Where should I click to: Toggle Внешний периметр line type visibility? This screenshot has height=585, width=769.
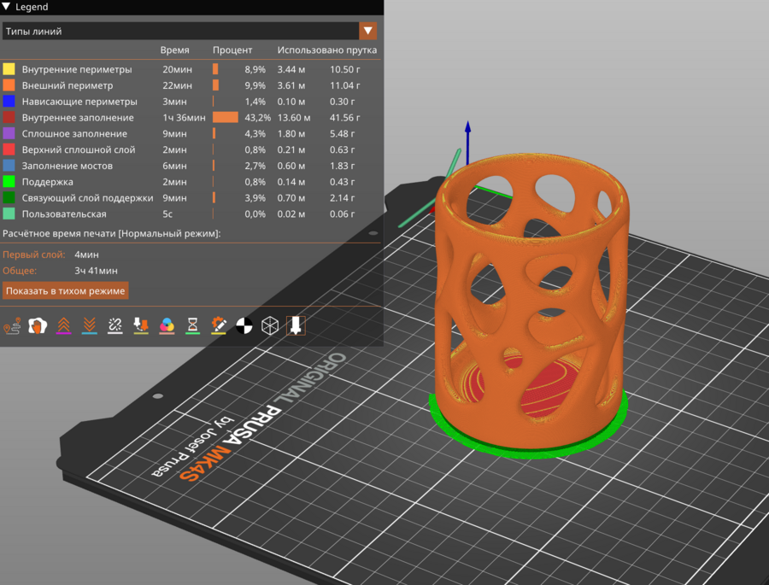pos(67,85)
